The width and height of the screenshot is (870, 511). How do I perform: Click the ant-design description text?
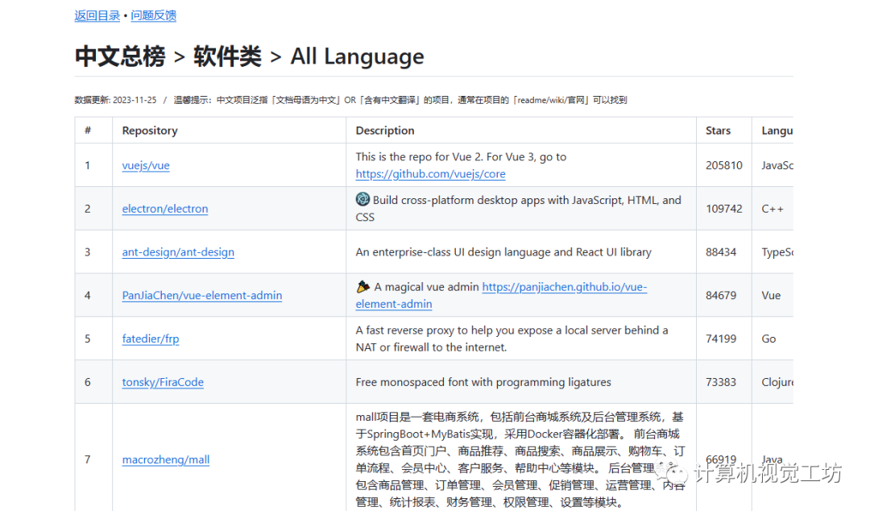click(503, 252)
